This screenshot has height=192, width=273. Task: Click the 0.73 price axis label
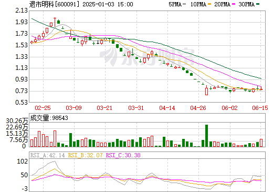[x=22, y=91]
